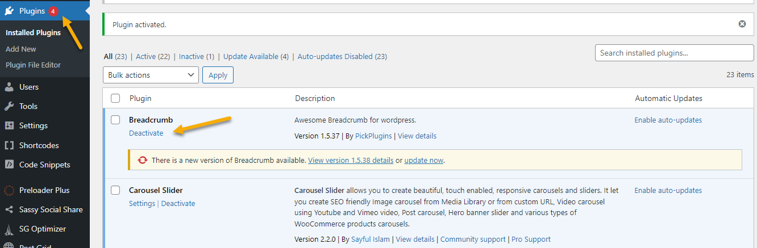The image size is (757, 248).
Task: Enable auto-updates for Breadcrumb
Action: point(668,120)
